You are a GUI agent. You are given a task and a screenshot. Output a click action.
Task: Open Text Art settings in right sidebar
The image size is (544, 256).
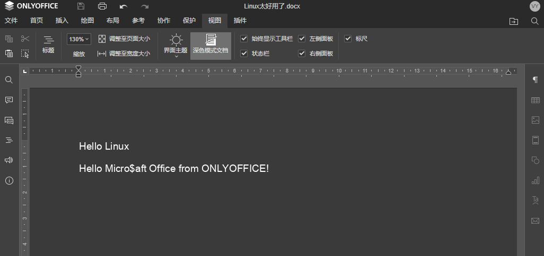[x=536, y=200]
